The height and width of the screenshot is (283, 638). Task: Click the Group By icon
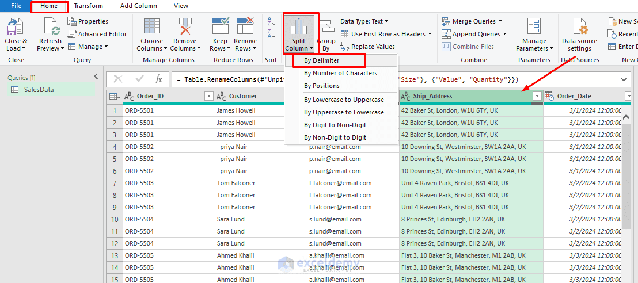pyautogui.click(x=326, y=28)
